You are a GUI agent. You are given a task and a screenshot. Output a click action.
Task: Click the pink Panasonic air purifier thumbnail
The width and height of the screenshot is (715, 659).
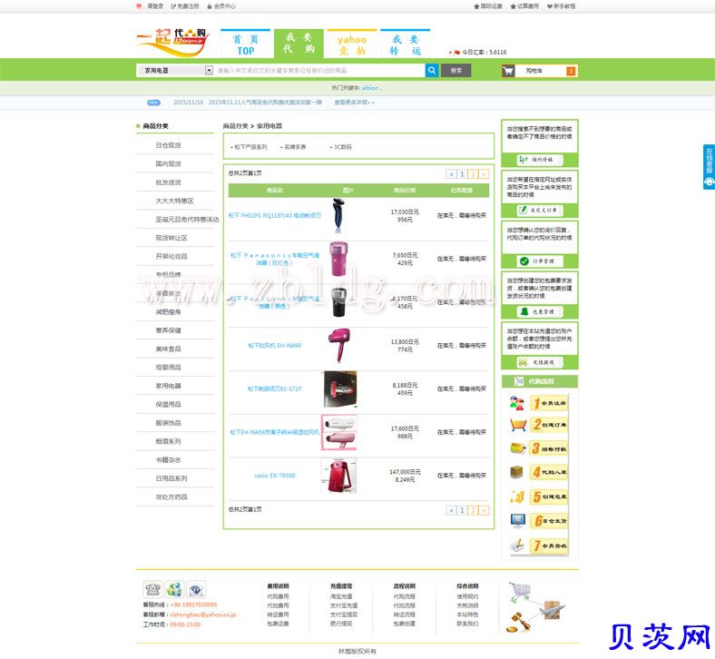(x=338, y=259)
